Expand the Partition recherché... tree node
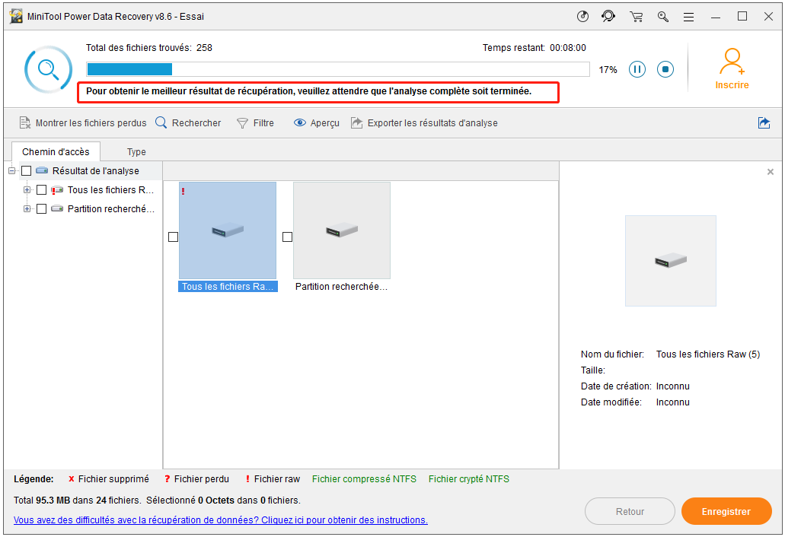This screenshot has height=537, width=785. [27, 209]
